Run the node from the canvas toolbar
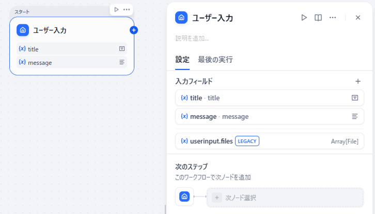Viewport: 375px width, 214px height. 116,9
